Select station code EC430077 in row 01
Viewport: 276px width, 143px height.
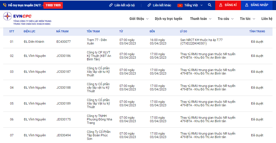point(63,42)
